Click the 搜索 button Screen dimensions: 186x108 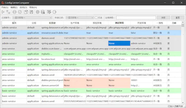[163, 18]
